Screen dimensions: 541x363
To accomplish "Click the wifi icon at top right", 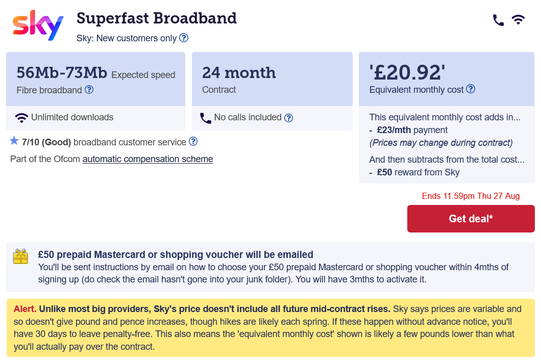I will pos(518,20).
